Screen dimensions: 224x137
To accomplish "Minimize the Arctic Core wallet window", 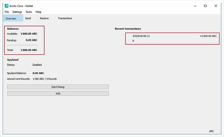I will (195, 6).
